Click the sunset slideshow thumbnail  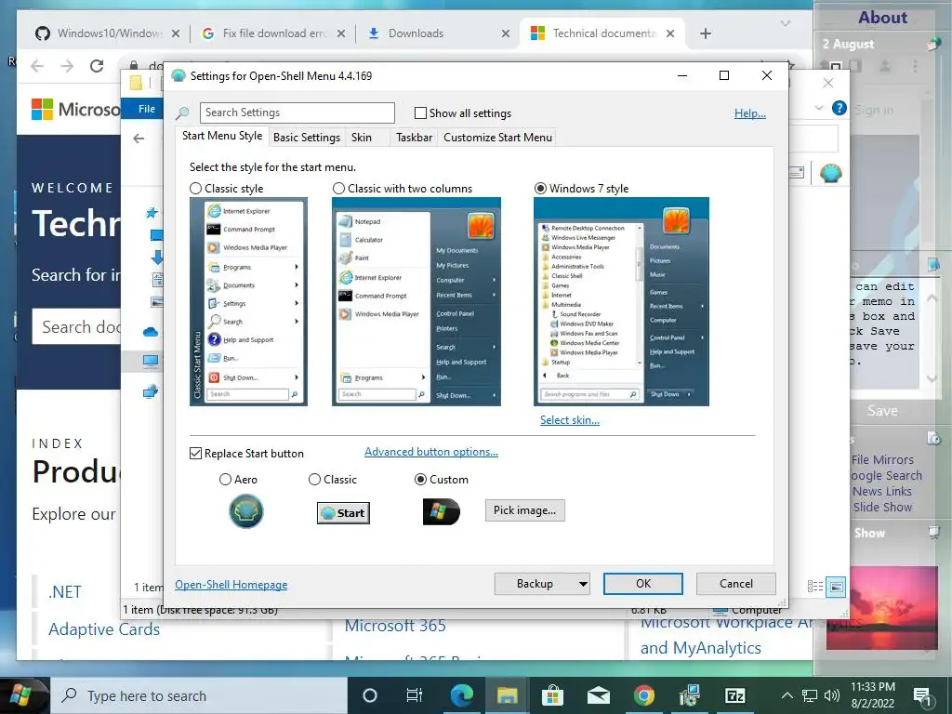pos(881,608)
